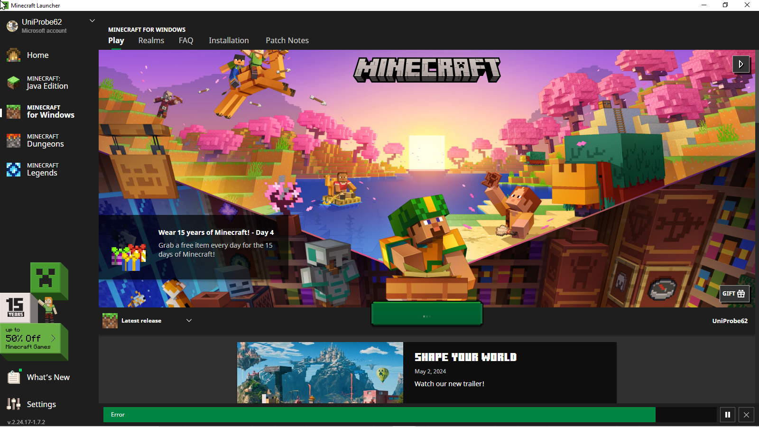Click the GIFT button on banner
Screen dimensions: 759x427
click(x=734, y=294)
